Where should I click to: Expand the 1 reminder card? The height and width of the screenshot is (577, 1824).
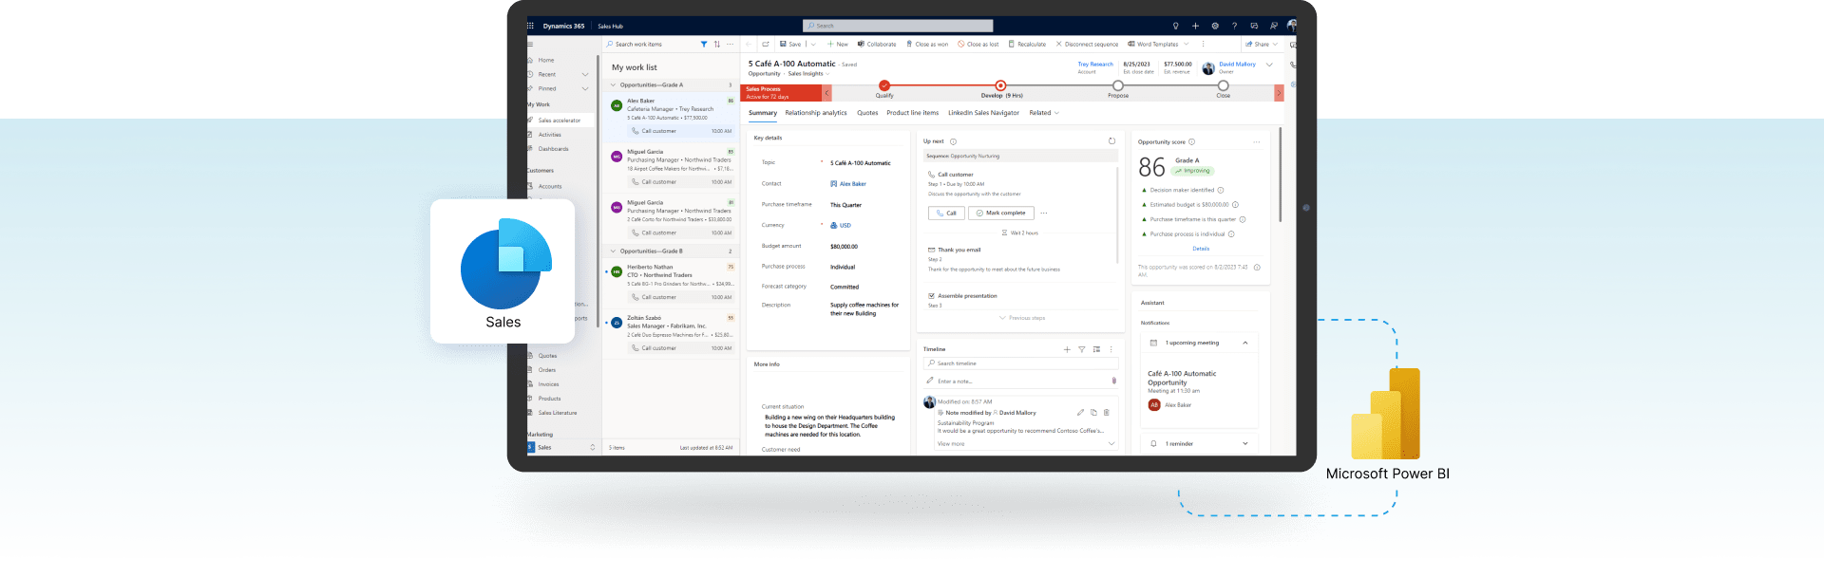tap(1244, 443)
